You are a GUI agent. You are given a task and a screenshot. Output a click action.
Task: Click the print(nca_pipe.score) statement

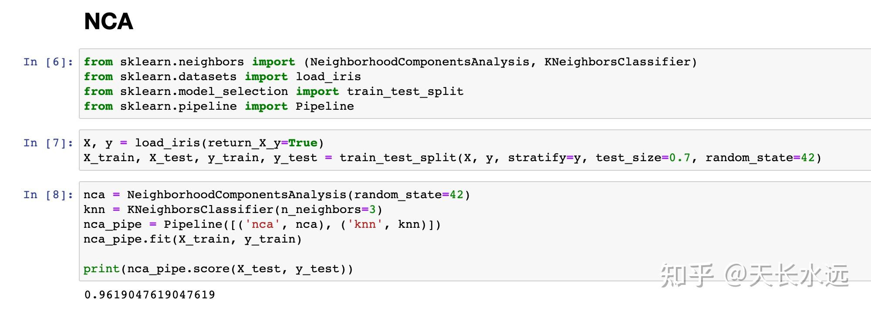(x=218, y=269)
